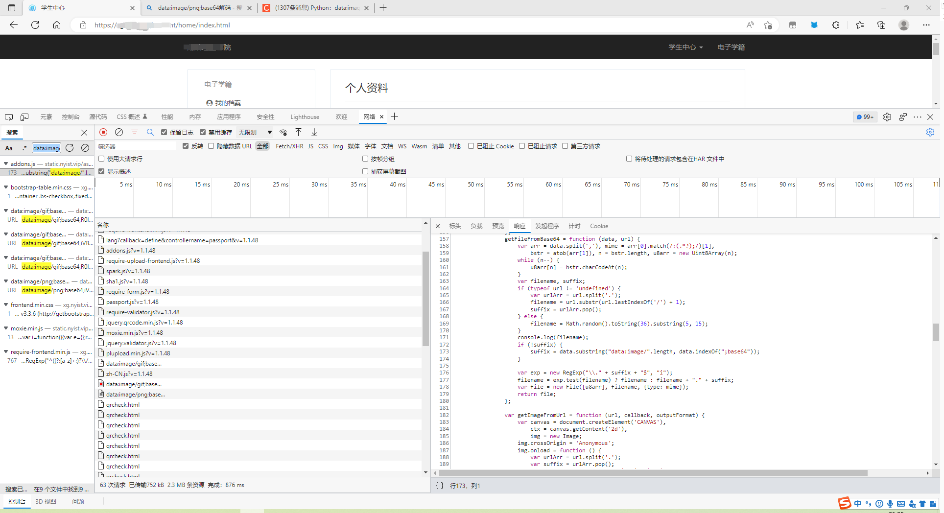Filter requests by Img type

[338, 146]
